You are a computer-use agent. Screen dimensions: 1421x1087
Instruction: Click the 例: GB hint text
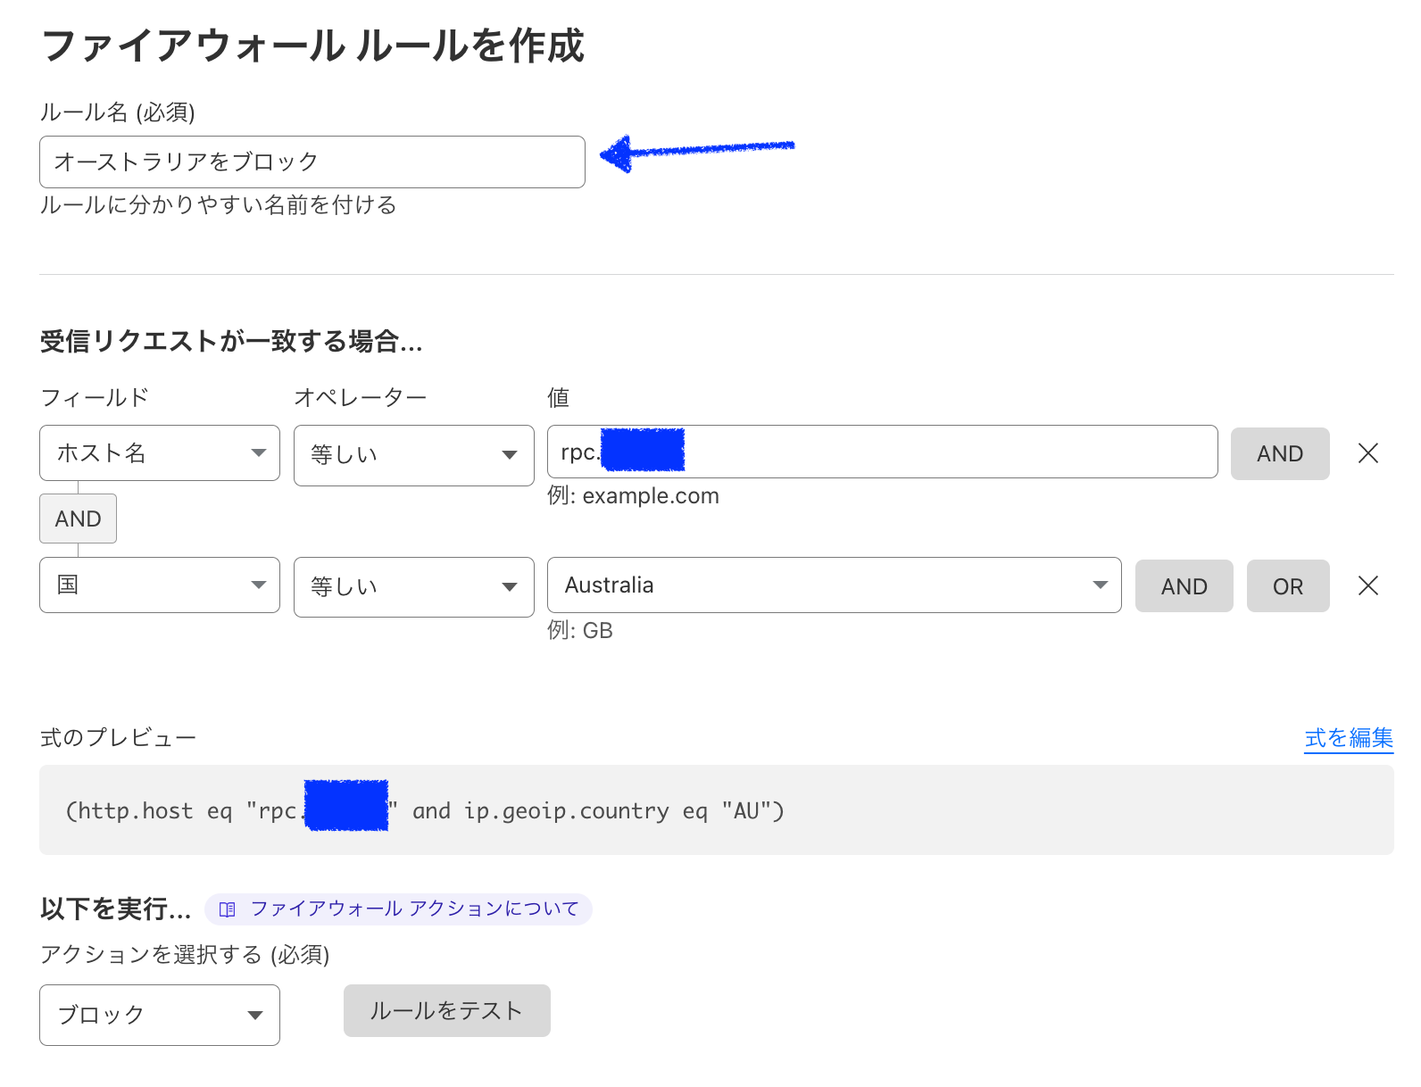tap(580, 630)
